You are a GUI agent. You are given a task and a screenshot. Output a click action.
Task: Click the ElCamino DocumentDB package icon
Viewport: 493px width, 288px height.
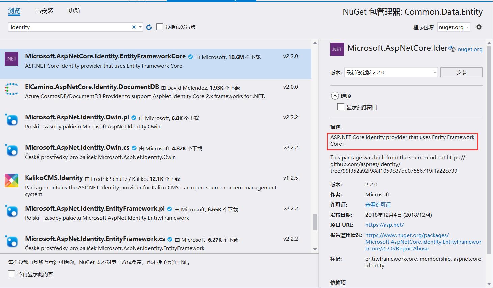pyautogui.click(x=11, y=89)
